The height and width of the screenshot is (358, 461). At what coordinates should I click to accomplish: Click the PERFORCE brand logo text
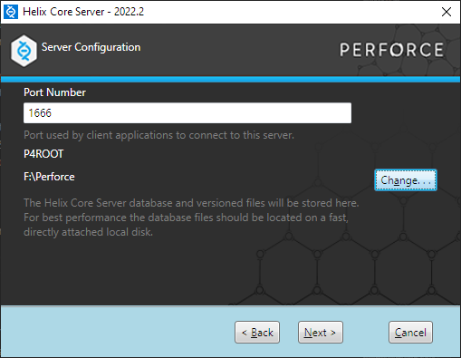pos(392,50)
